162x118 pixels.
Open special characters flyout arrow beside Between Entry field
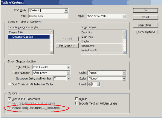(x=69, y=79)
